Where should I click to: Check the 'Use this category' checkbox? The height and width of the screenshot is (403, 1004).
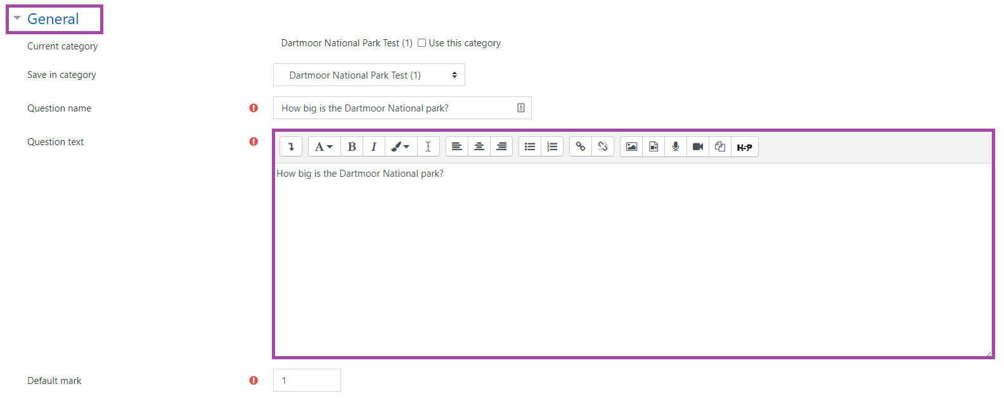(422, 43)
